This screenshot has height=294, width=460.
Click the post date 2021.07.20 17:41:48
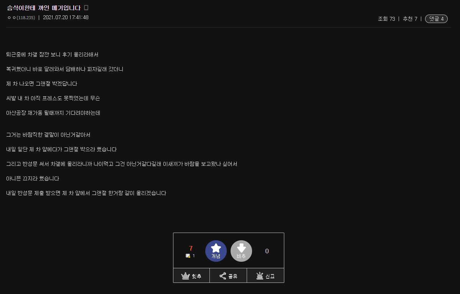pyautogui.click(x=66, y=17)
